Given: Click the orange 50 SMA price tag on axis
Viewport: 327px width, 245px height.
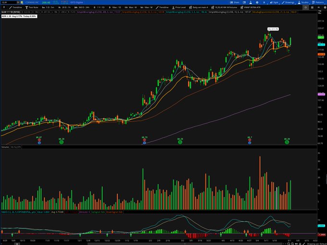Looking at the screenshot, I should tap(321, 54).
